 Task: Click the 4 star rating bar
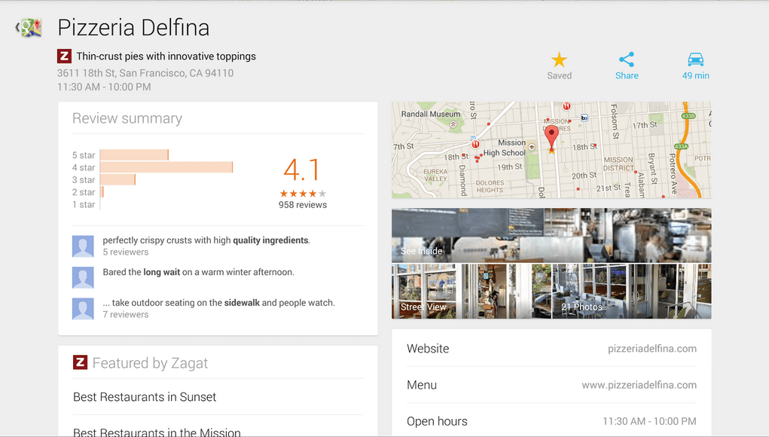point(166,167)
